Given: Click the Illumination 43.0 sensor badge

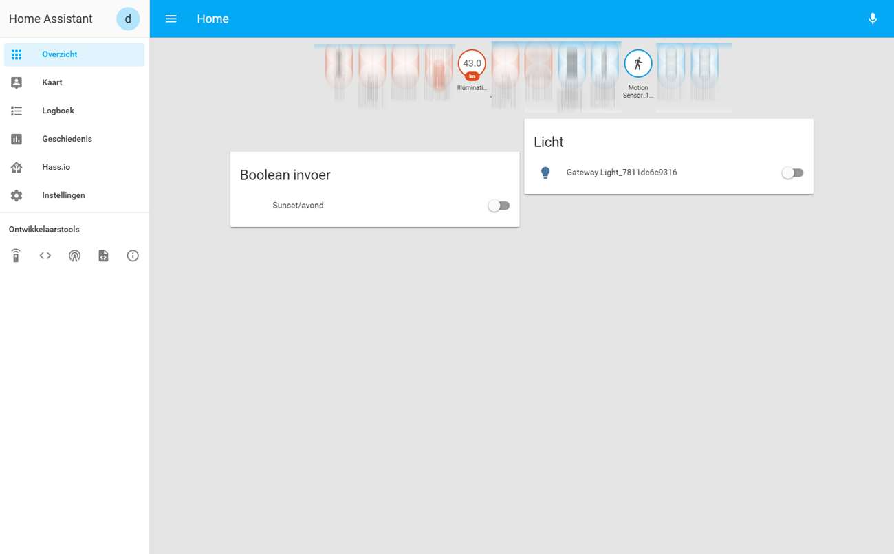Looking at the screenshot, I should pyautogui.click(x=472, y=64).
